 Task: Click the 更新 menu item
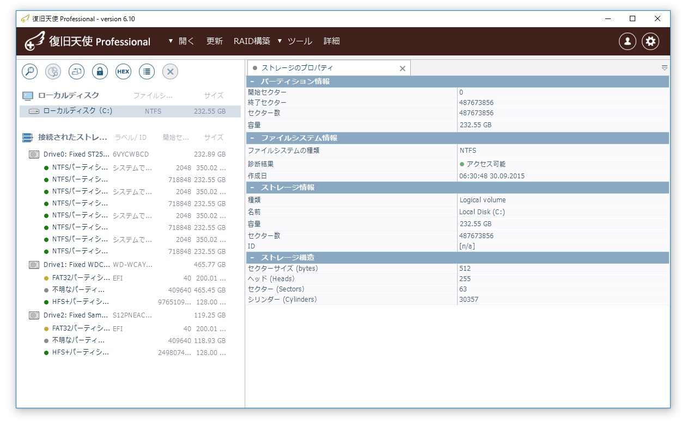tap(215, 41)
